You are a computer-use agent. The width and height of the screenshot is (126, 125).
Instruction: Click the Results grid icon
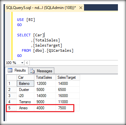(x=10, y=70)
